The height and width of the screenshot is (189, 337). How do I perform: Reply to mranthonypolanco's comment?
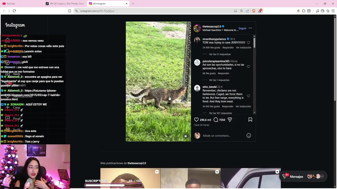228,48
